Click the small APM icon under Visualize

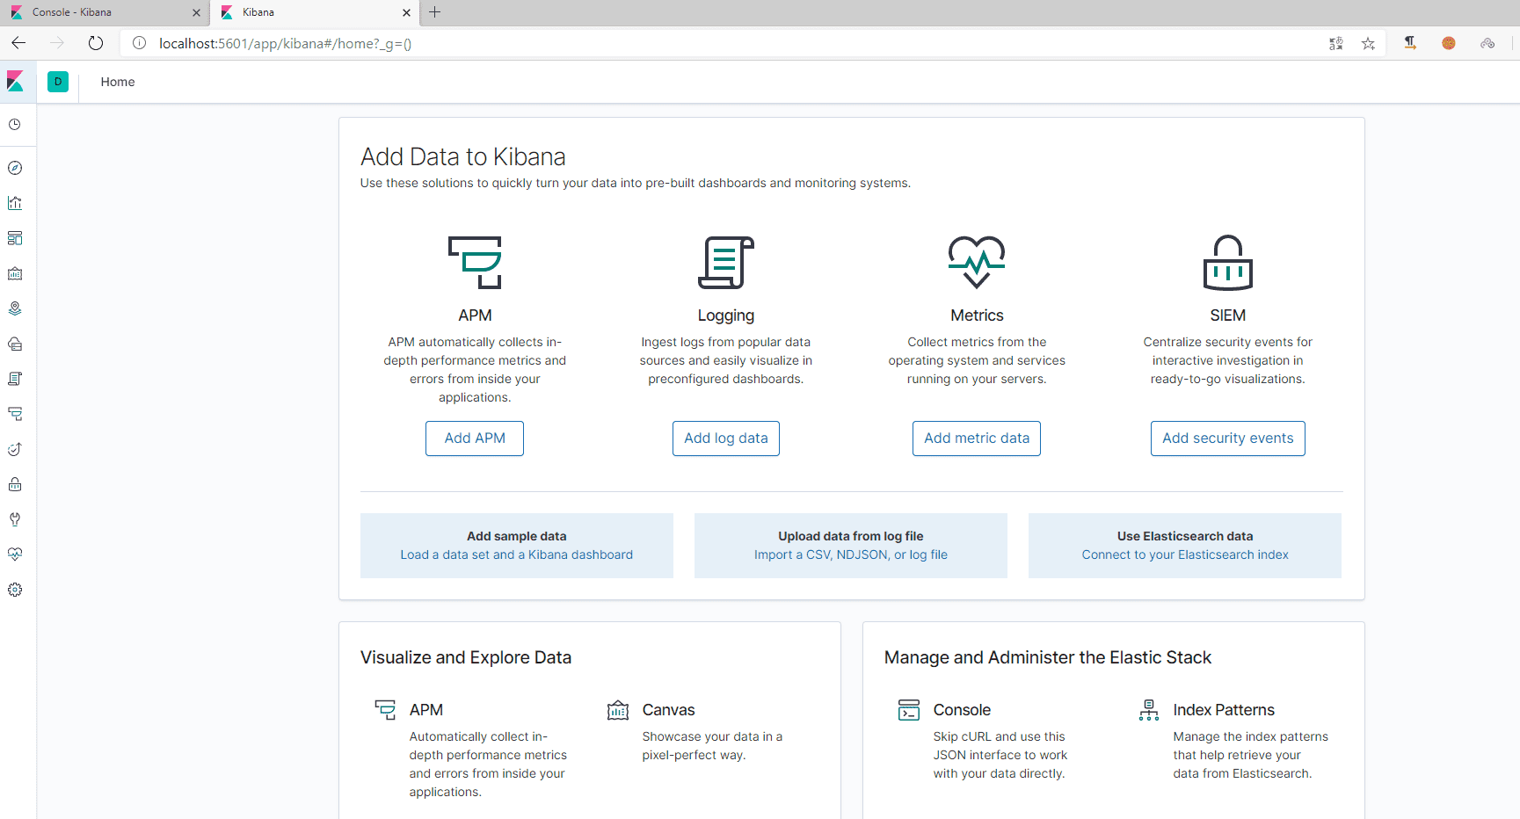pos(385,710)
